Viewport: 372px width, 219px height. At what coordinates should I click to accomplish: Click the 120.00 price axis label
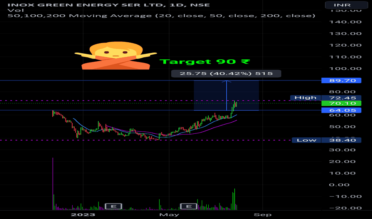pyautogui.click(x=345, y=45)
